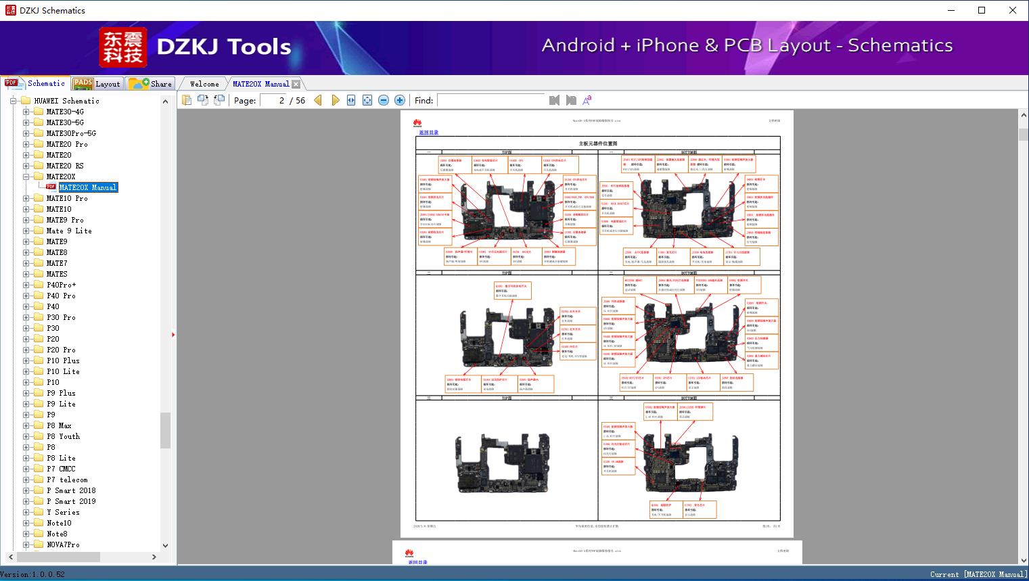
Task: Open the Share tab
Action: point(150,83)
